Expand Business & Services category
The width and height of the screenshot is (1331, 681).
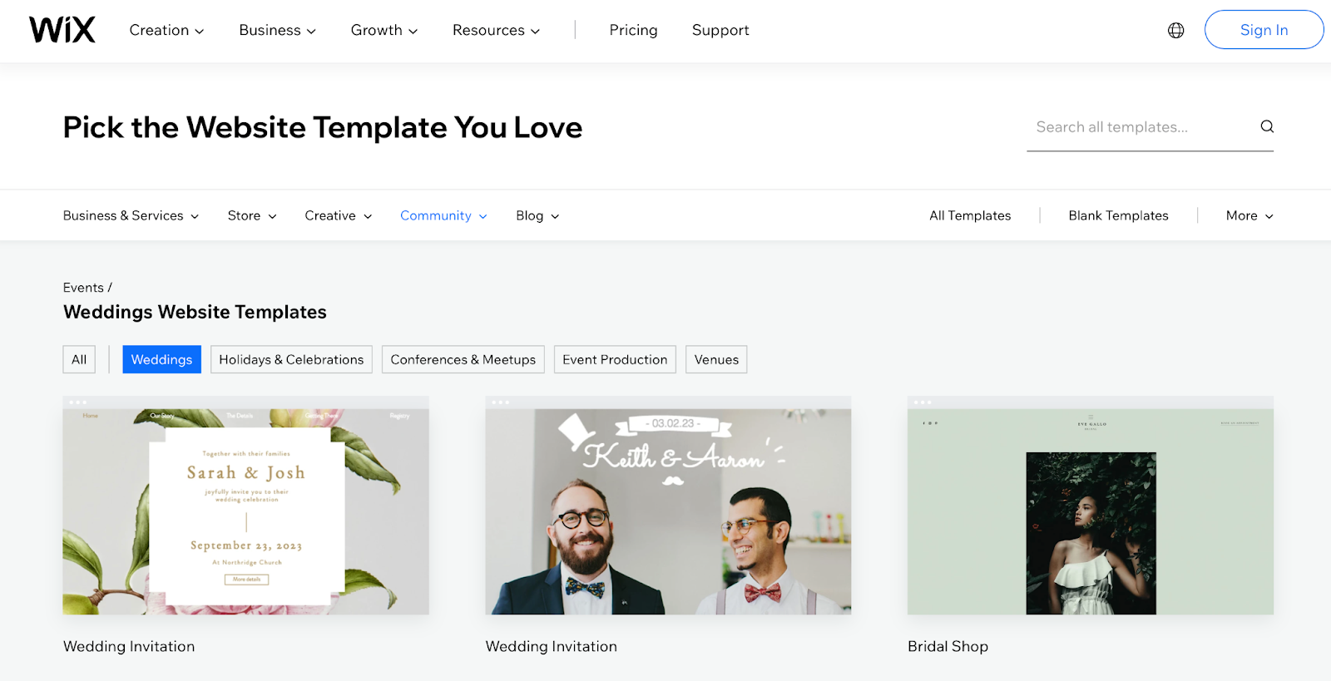[131, 215]
